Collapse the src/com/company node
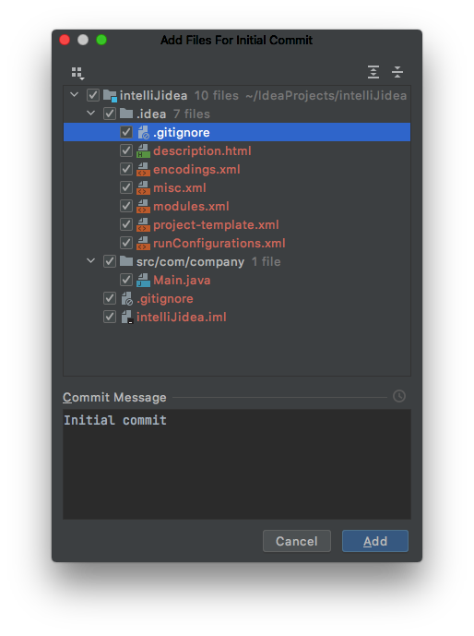 click(90, 261)
